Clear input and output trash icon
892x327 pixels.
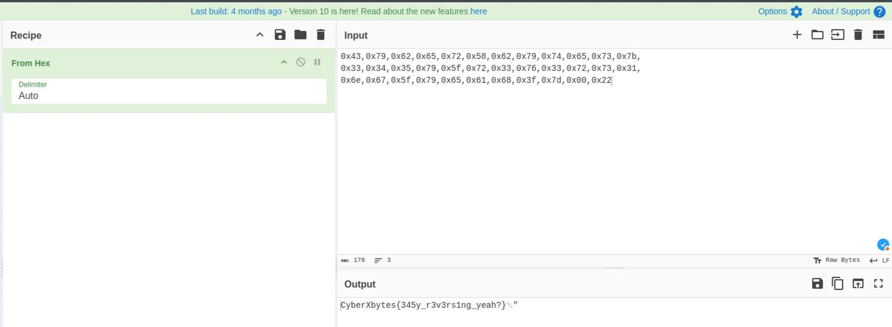[x=858, y=35]
